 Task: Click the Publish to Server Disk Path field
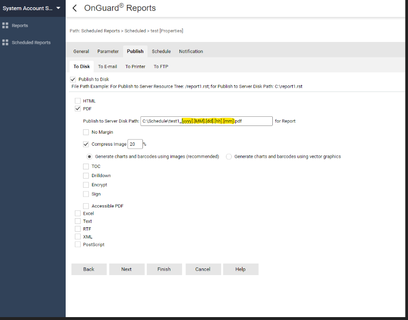207,121
